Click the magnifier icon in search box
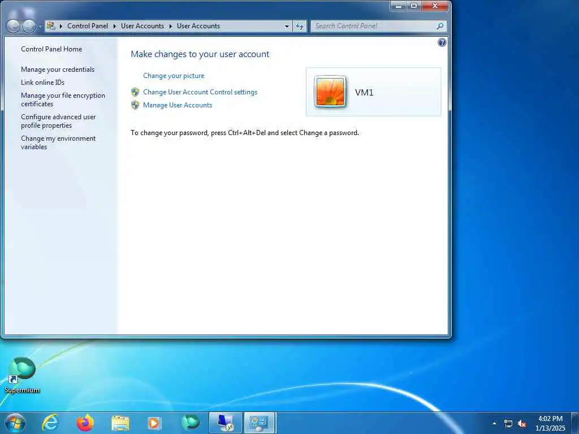This screenshot has width=579, height=434. click(x=440, y=26)
